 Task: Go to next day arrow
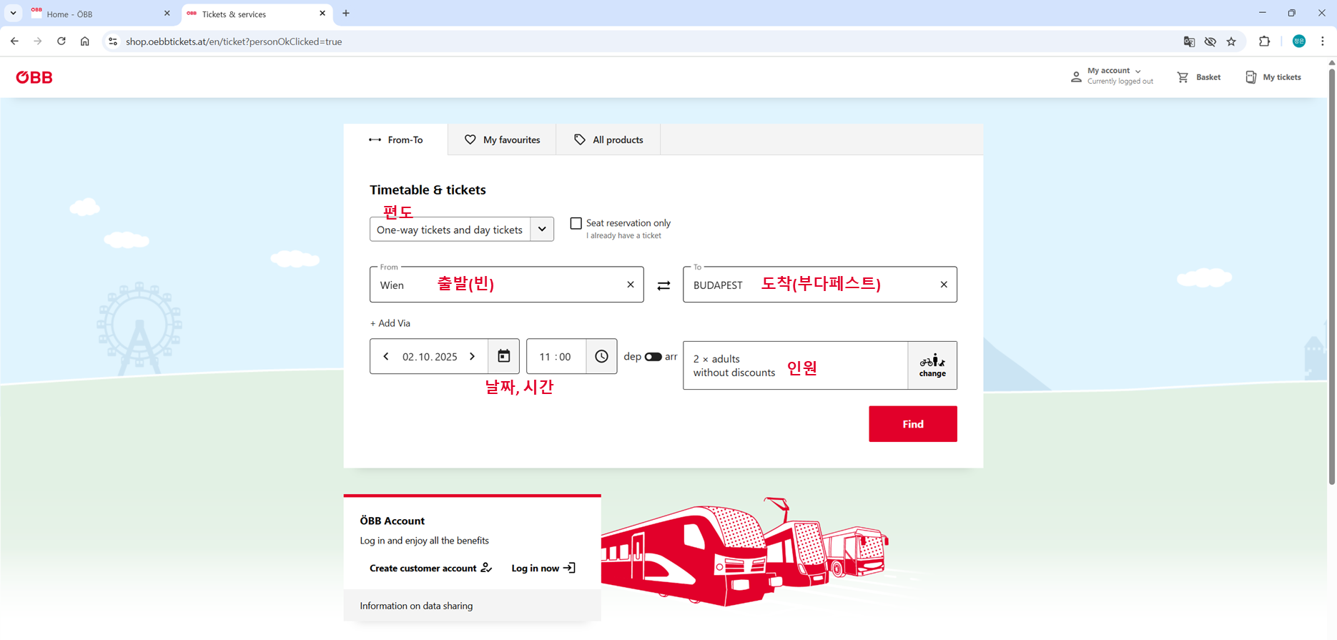(473, 356)
